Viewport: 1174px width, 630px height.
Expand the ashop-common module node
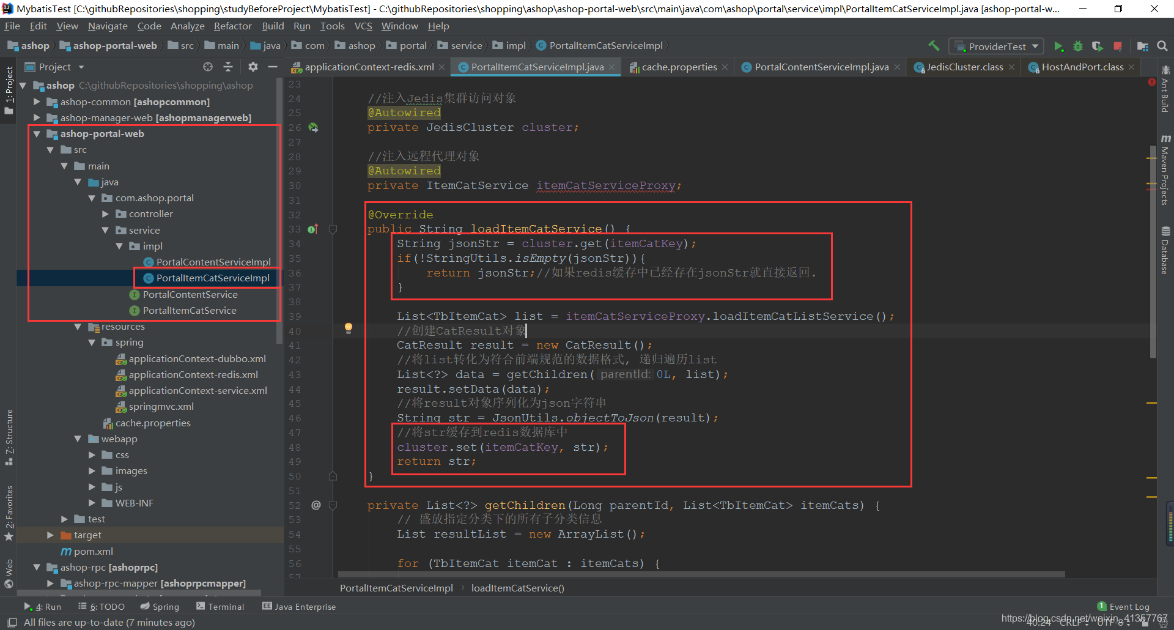pyautogui.click(x=37, y=102)
